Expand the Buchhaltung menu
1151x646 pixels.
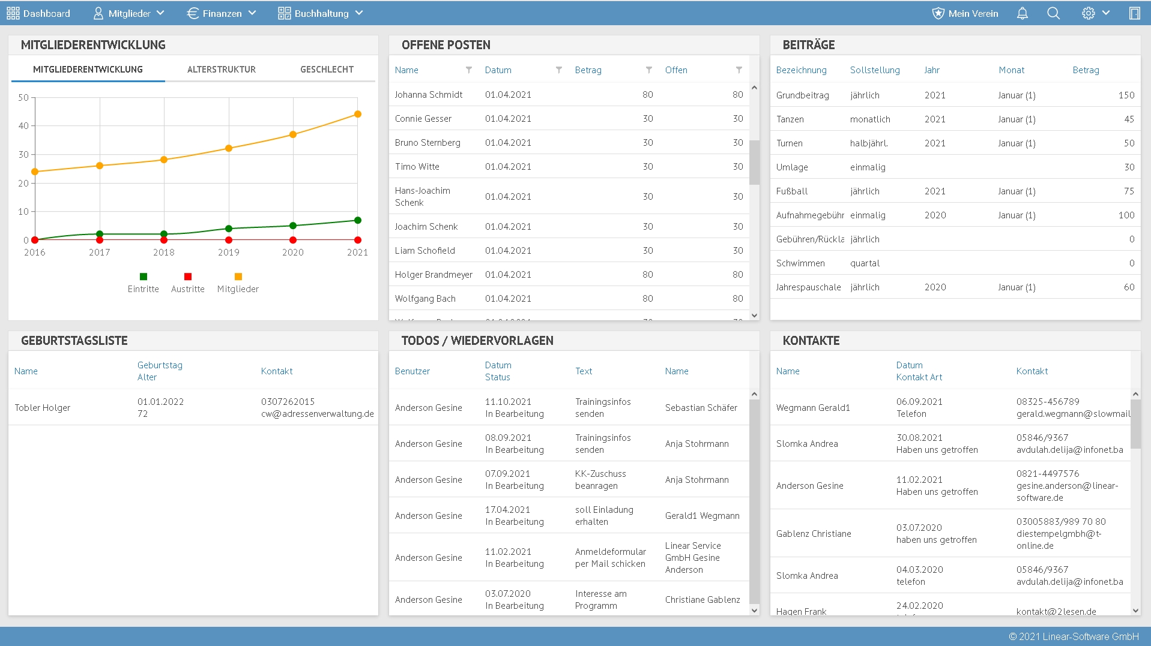[321, 13]
